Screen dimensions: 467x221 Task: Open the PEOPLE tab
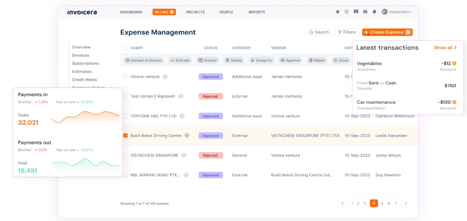[226, 12]
